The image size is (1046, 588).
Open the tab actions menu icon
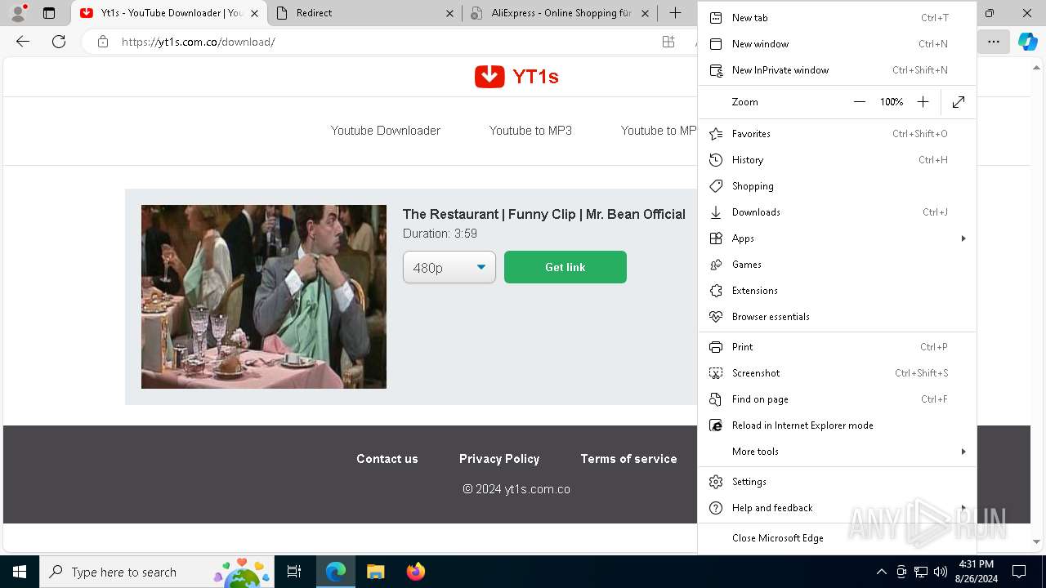pos(49,13)
